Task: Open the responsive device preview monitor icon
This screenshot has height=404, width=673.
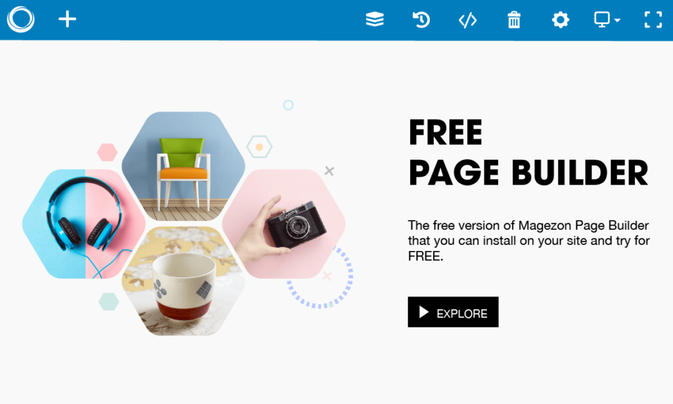Action: (602, 20)
